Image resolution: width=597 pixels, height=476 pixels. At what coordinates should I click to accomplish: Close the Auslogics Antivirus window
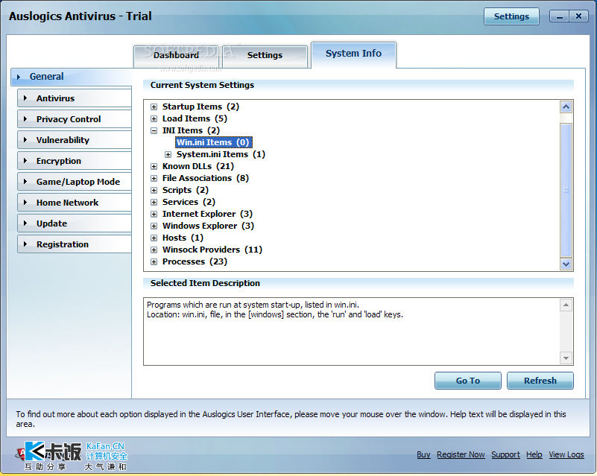point(578,16)
